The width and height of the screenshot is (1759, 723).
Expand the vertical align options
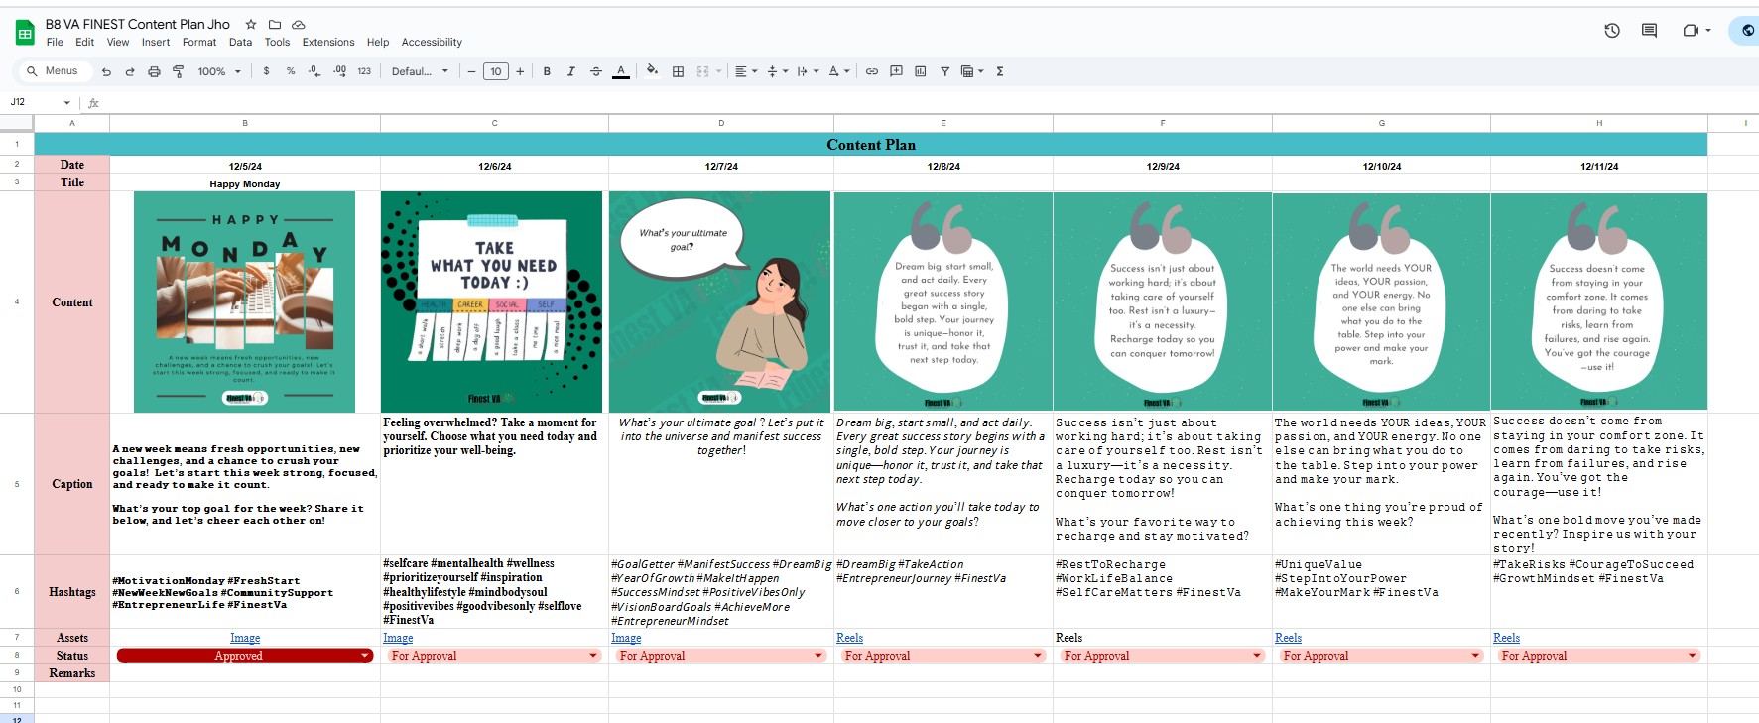pos(777,71)
